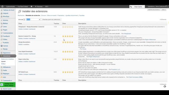169x95 pixels.
Task: Open the Nouveau menu in admin bar
Action: tap(39, 7)
